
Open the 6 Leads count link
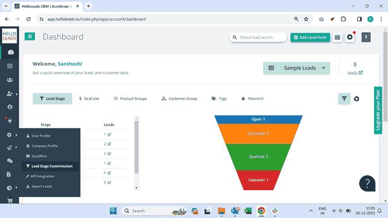point(355,64)
